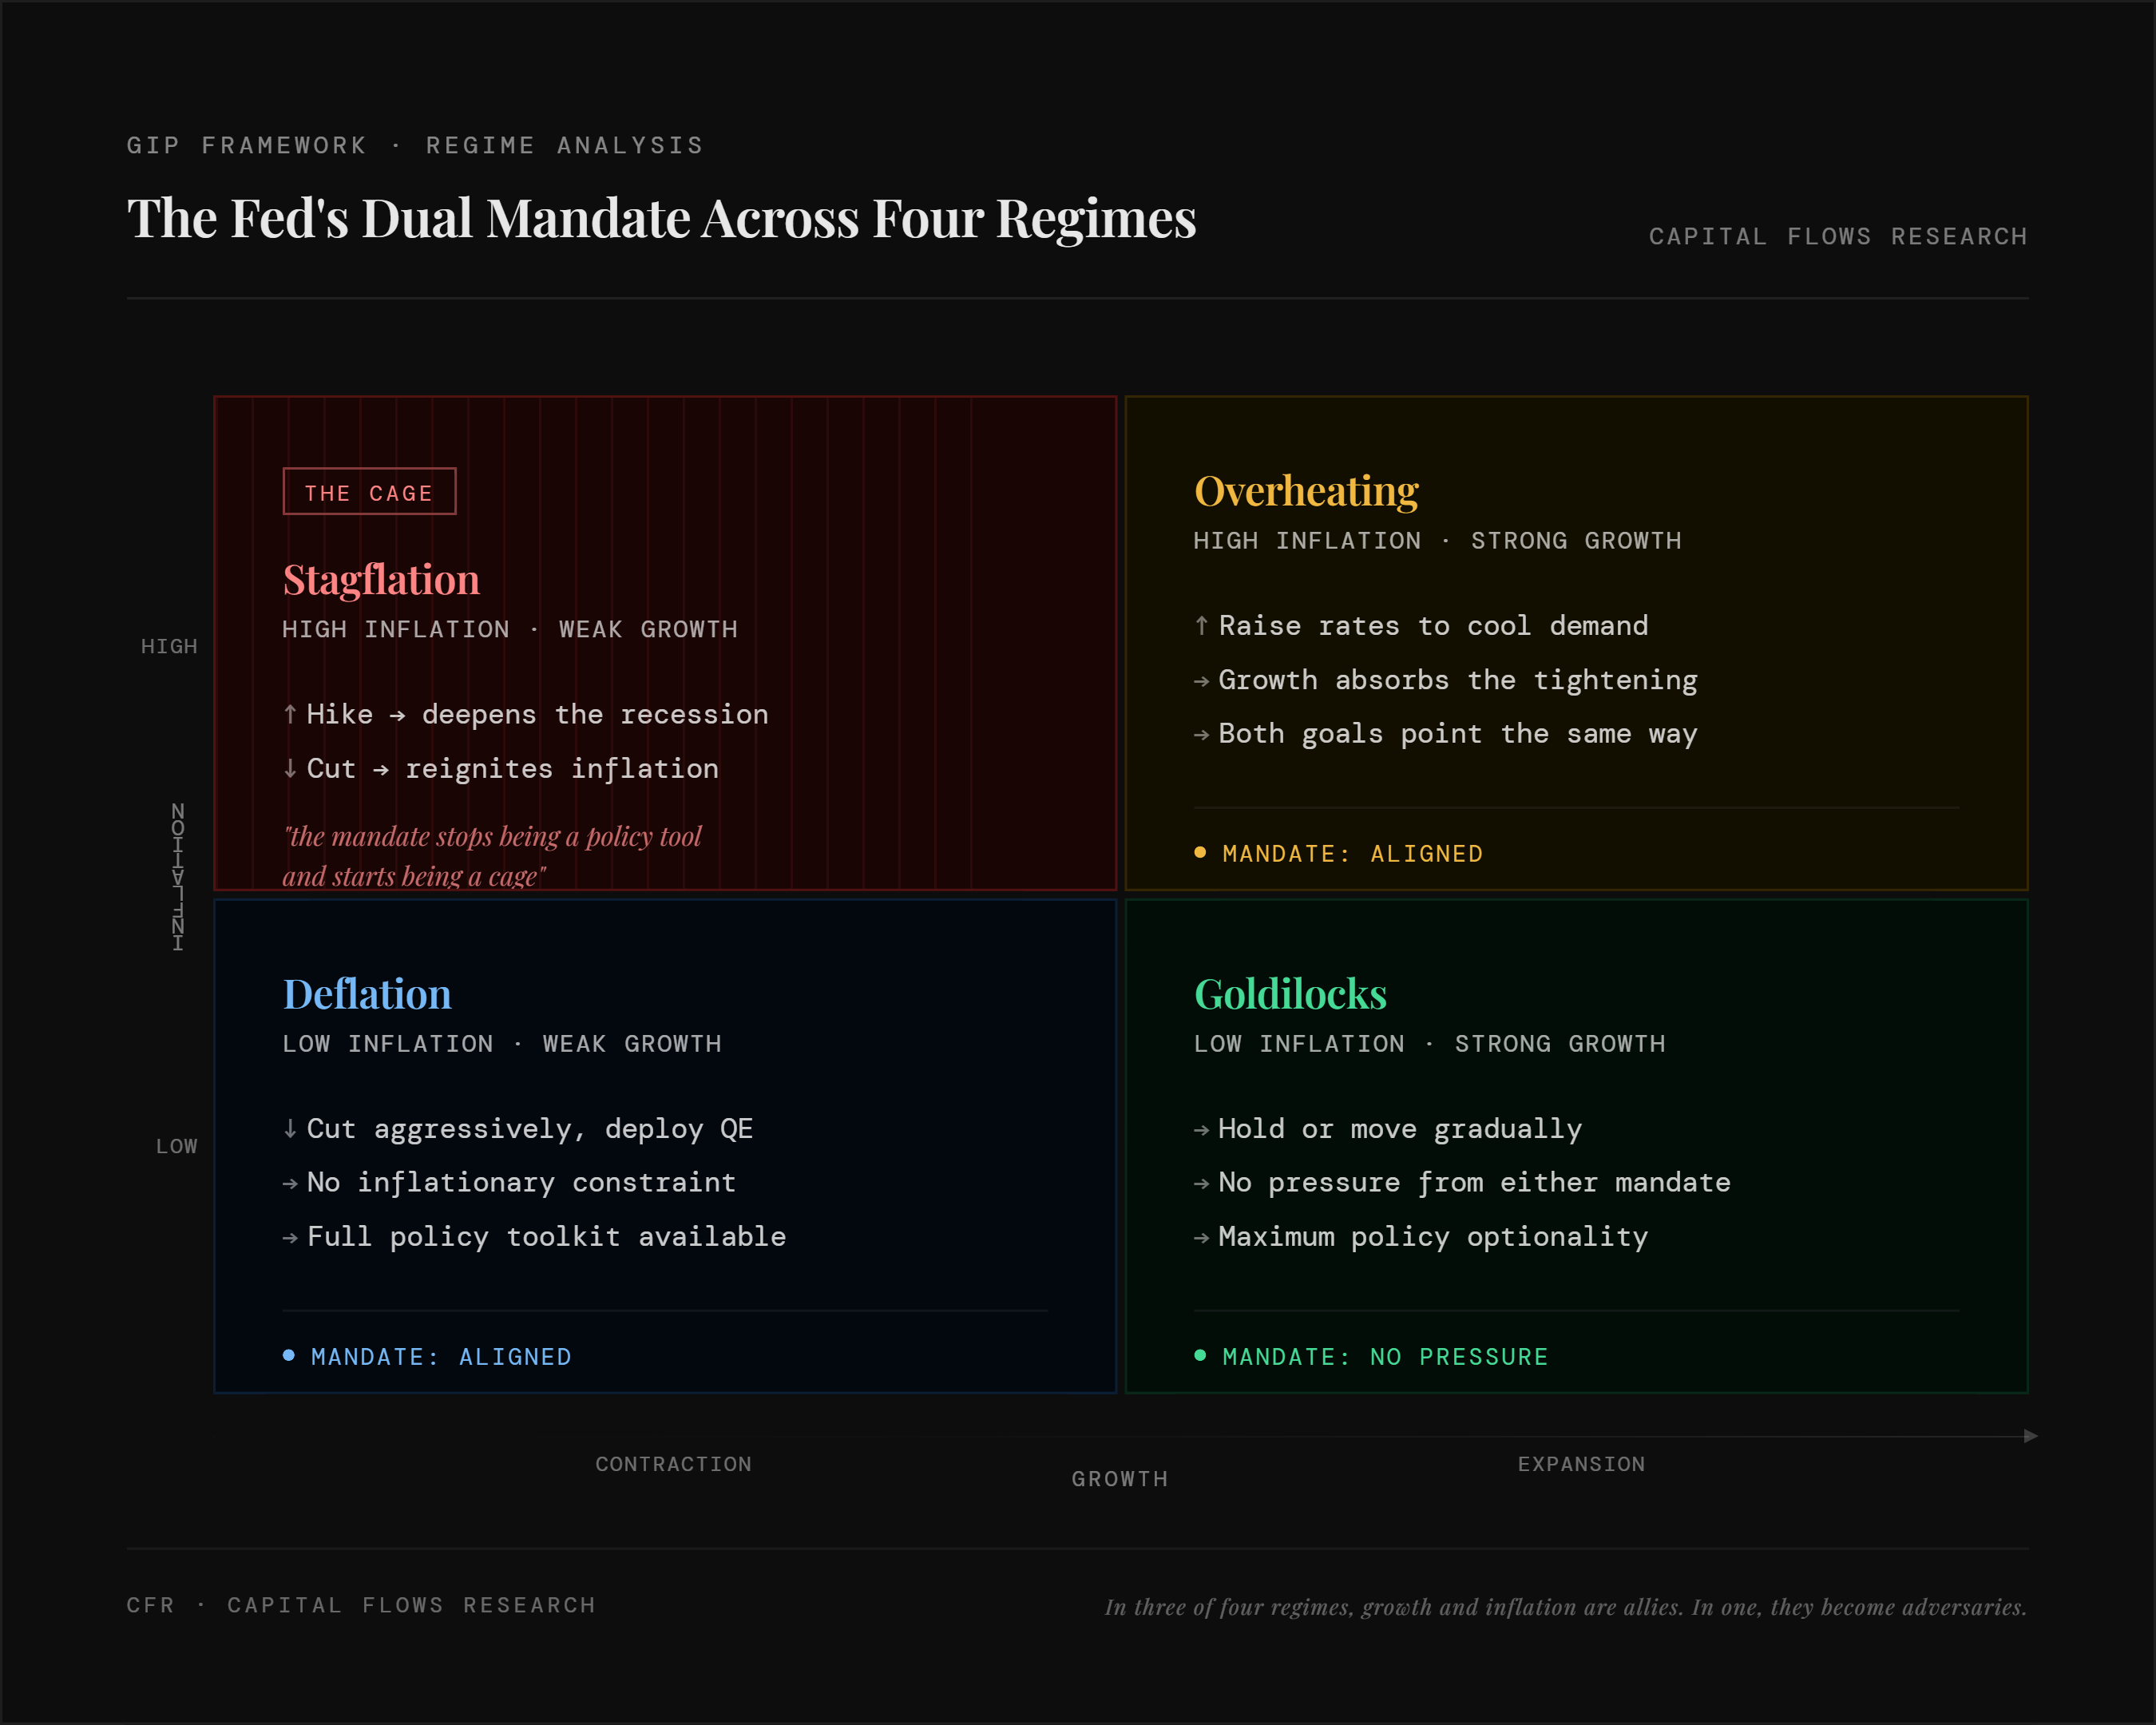Click THE CAGE badge

[369, 492]
